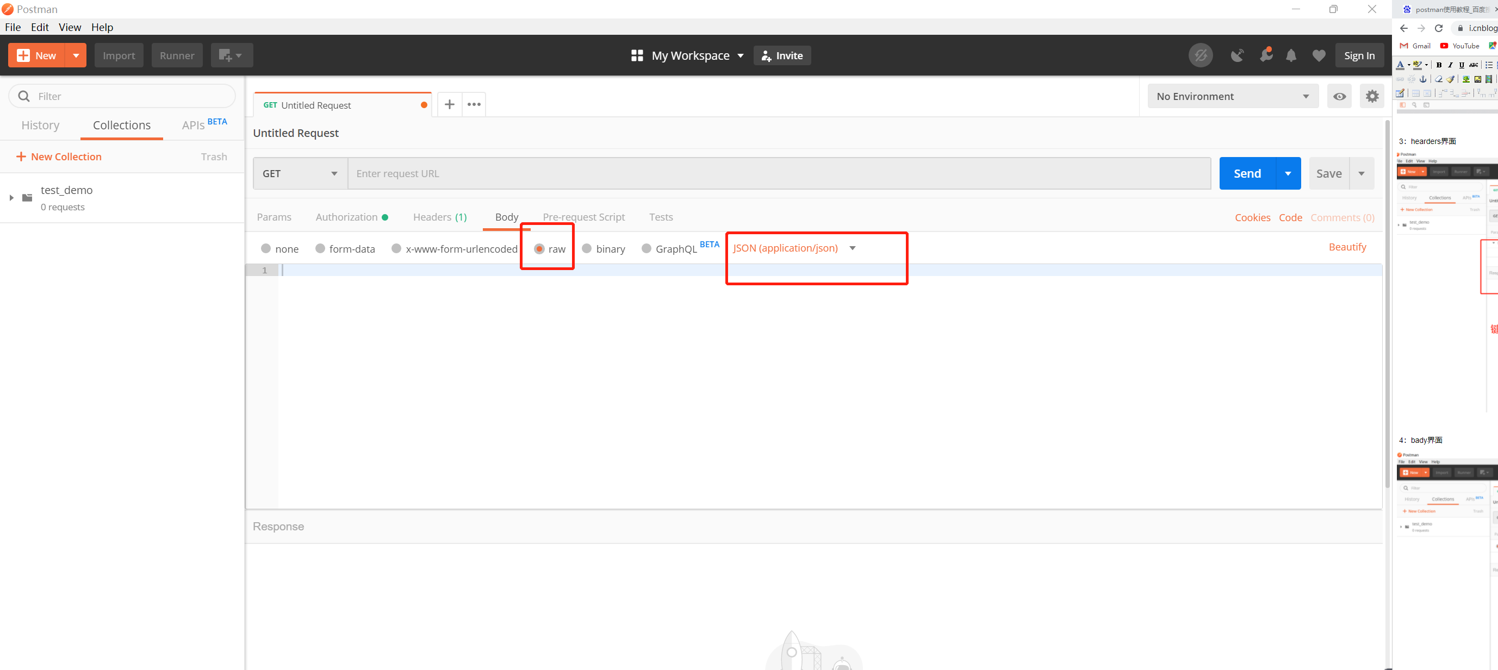Click browser back arrow in Chrome window

(1404, 28)
